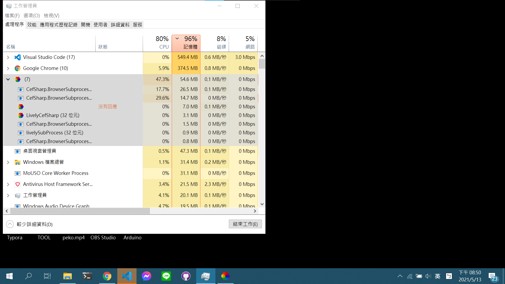This screenshot has height=284, width=505.
Task: Switch to the 服務 tab
Action: (x=138, y=25)
